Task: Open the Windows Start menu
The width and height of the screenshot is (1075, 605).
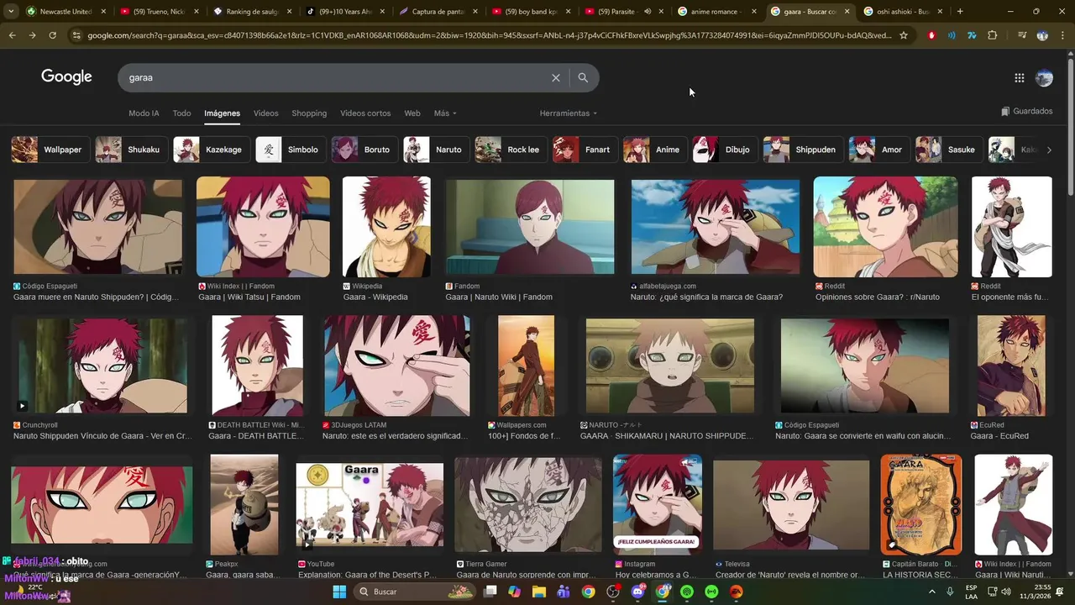Action: 339,592
